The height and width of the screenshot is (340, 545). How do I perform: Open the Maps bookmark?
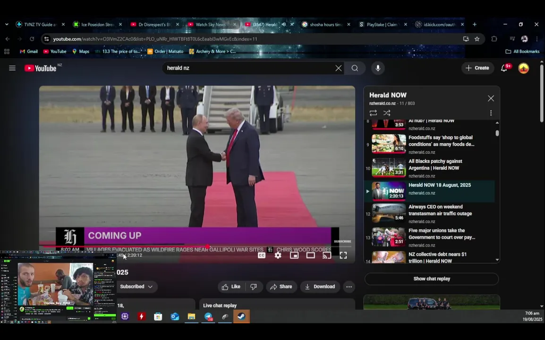[x=81, y=51]
